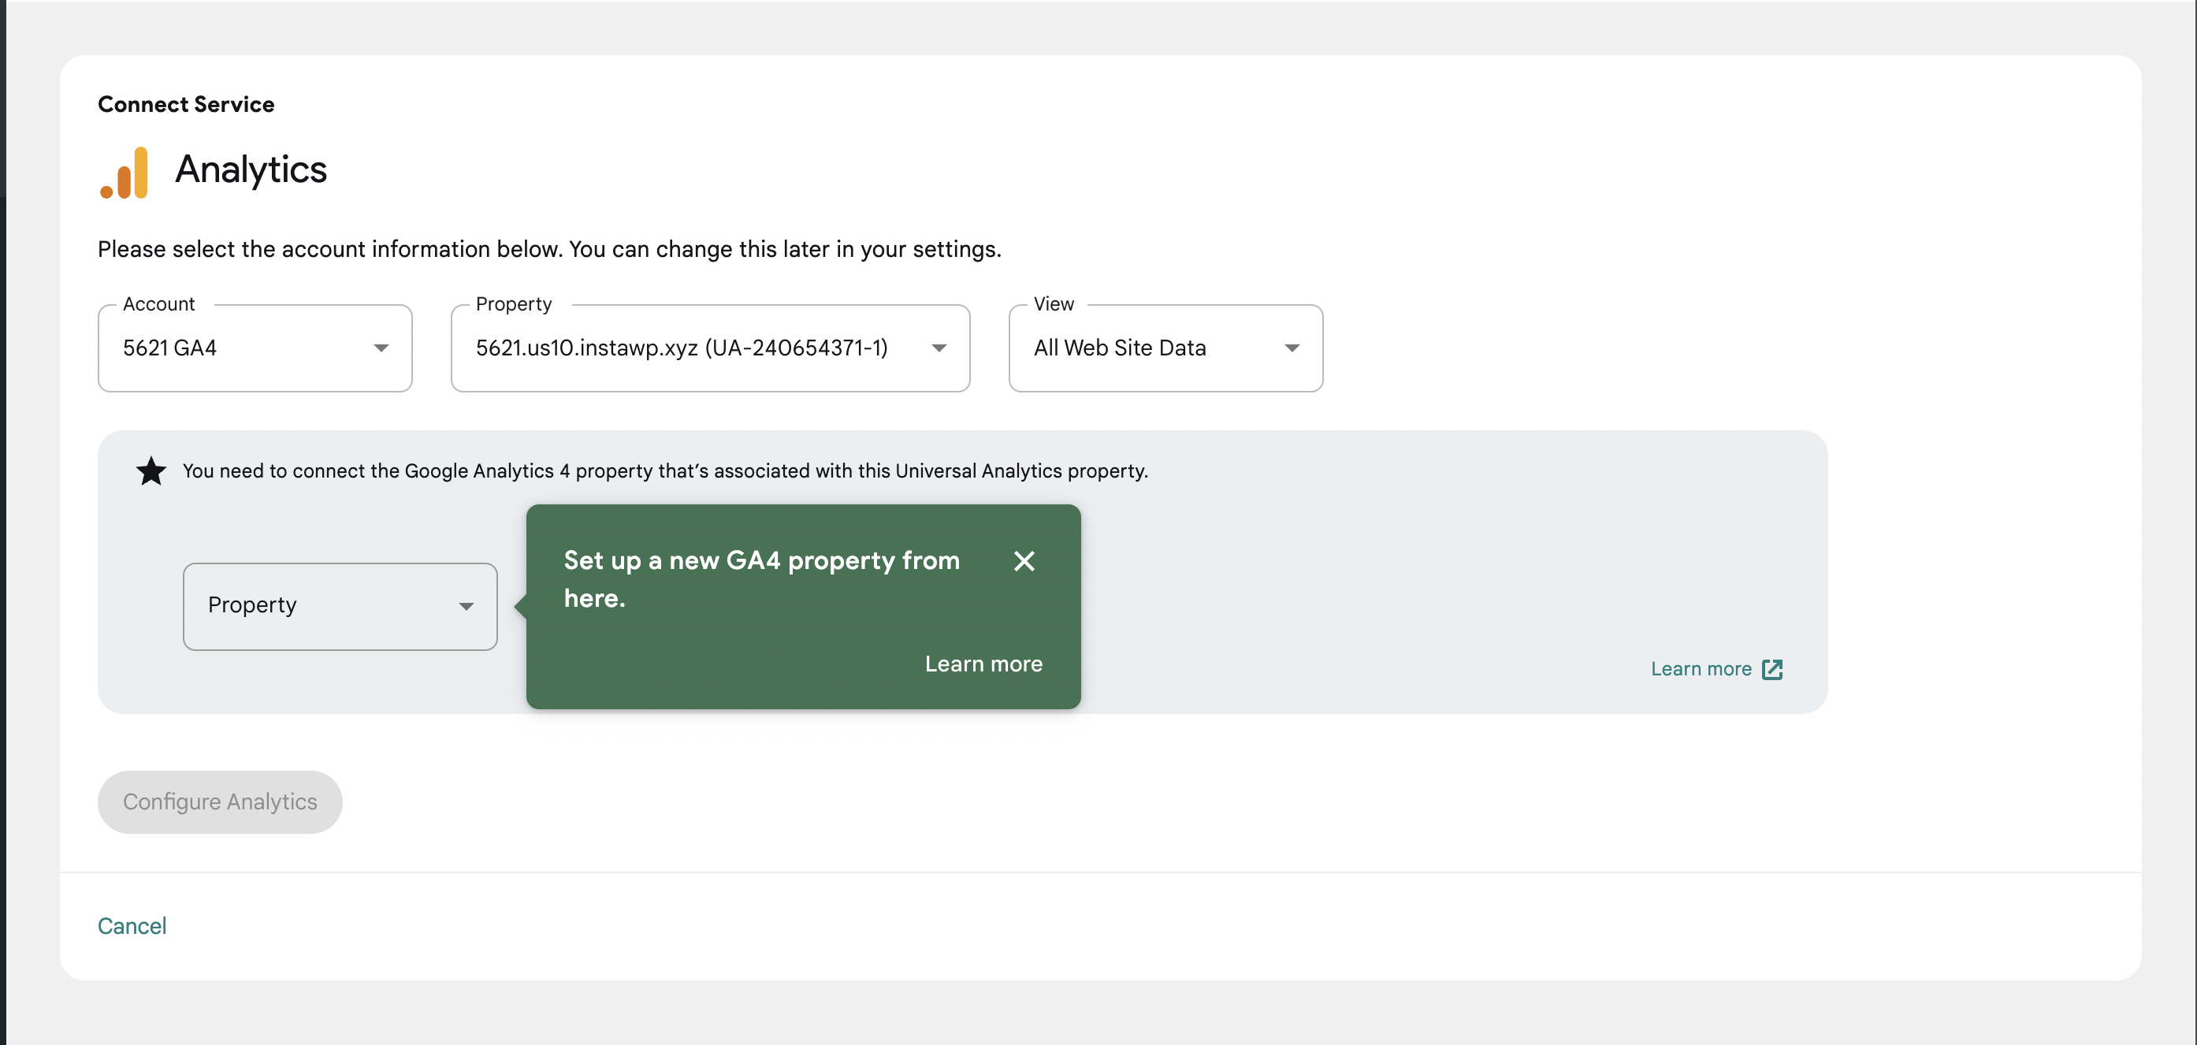Click the arrow on the UA Property field
Screen dimensions: 2197x1045
click(939, 348)
